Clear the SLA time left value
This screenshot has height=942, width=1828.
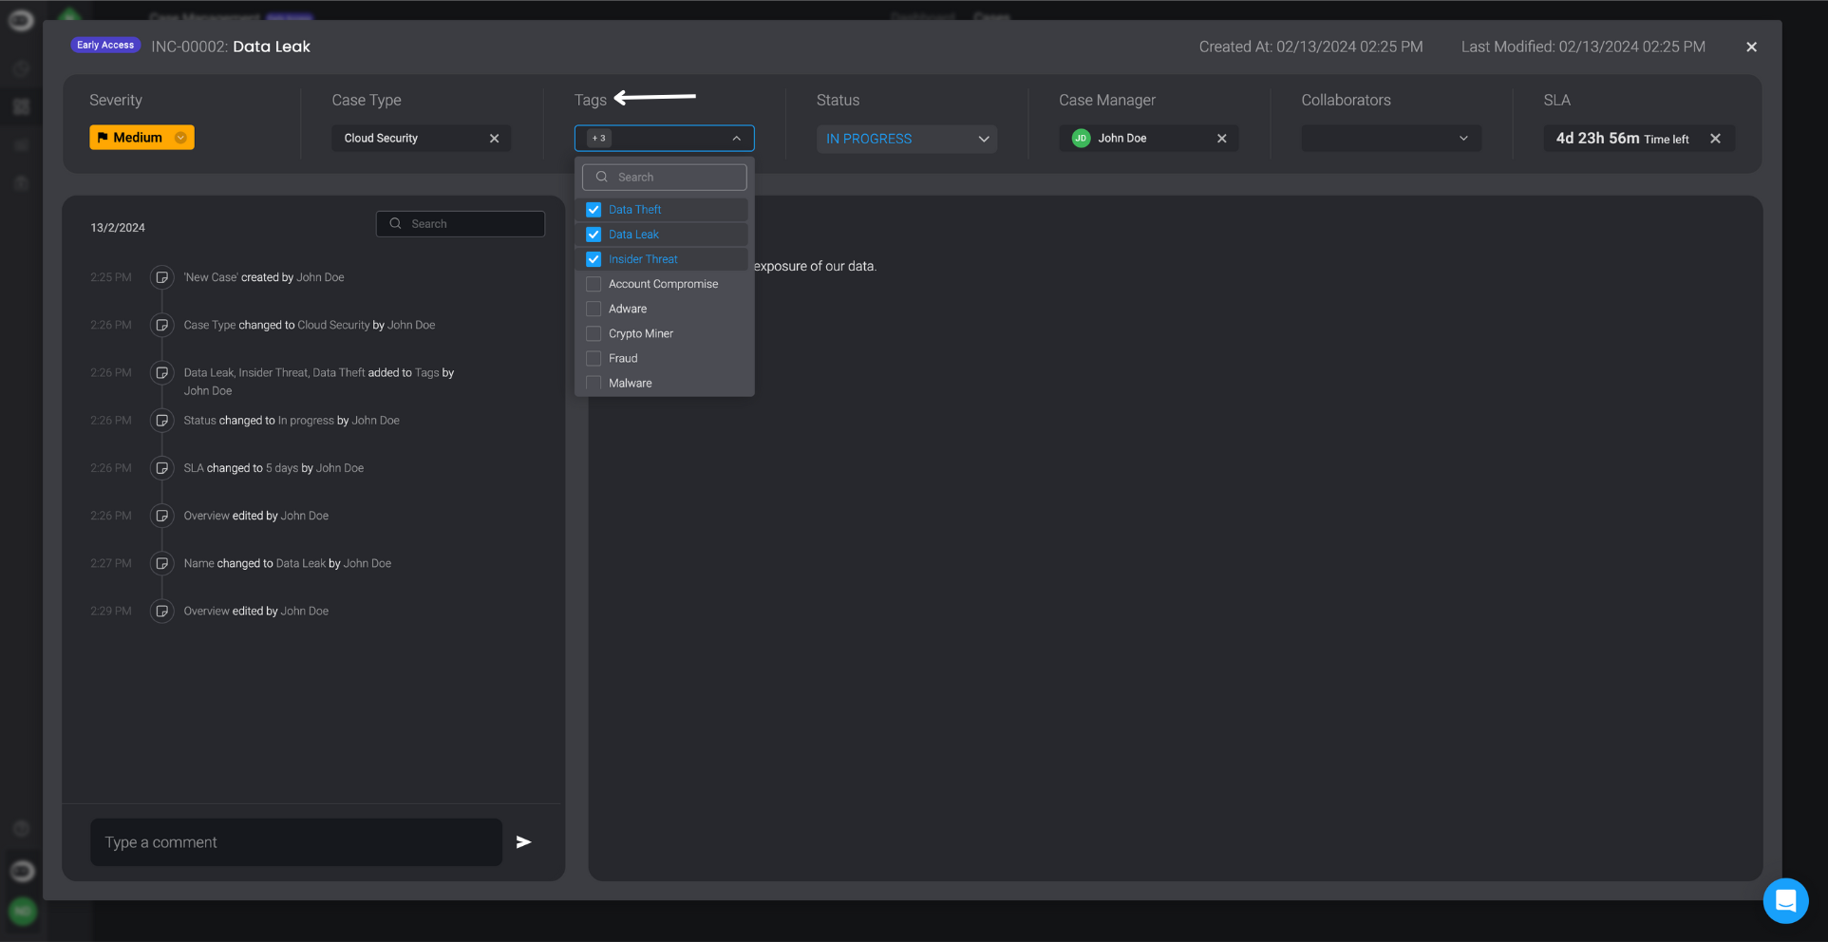pos(1715,139)
